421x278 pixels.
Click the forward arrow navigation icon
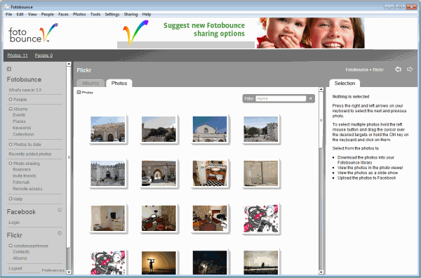pos(410,69)
